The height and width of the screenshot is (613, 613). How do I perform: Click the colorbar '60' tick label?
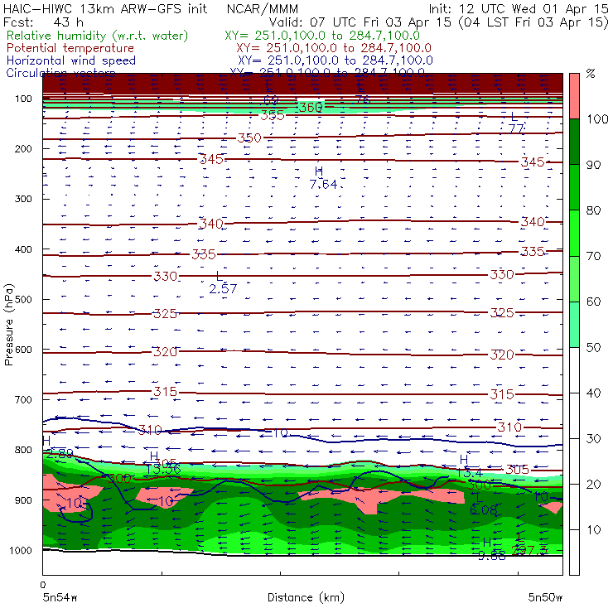coord(593,302)
